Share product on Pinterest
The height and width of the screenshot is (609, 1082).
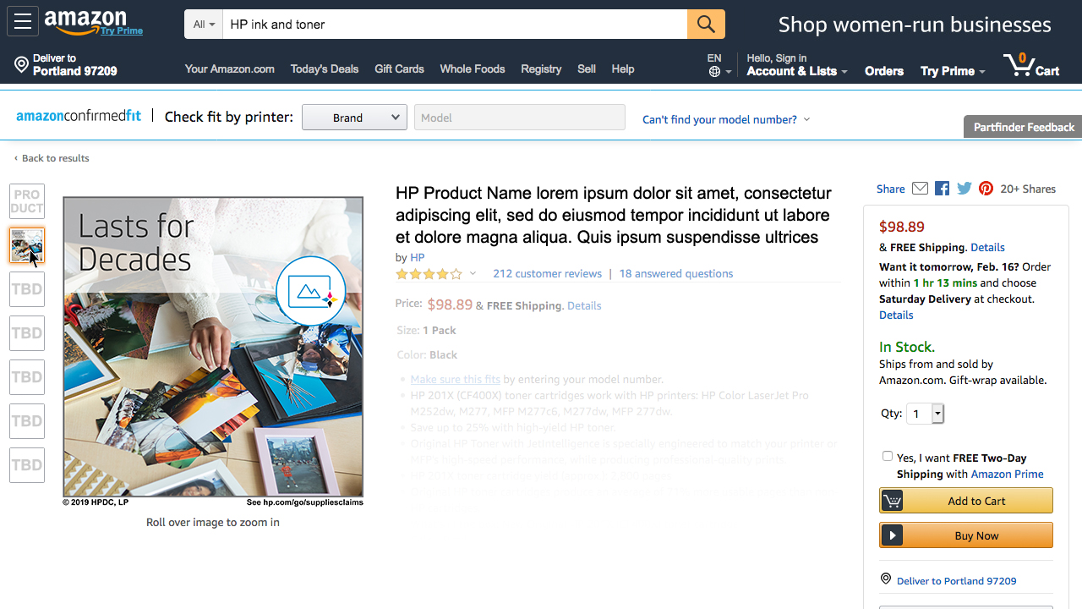[x=986, y=189]
